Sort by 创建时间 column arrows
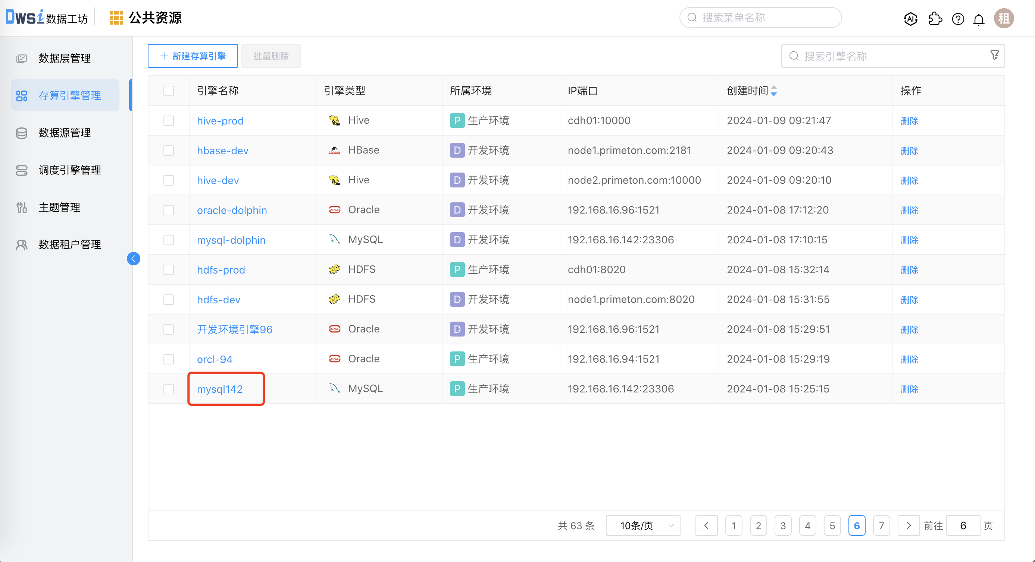Image resolution: width=1035 pixels, height=562 pixels. tap(774, 91)
